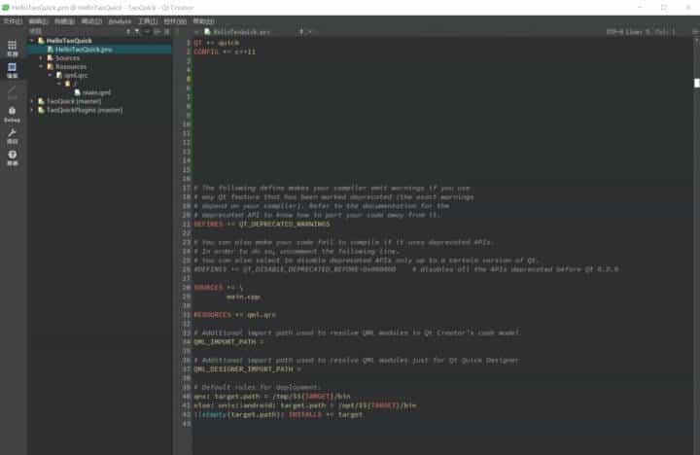Select TaoQuickPlugins [master] project row
The image size is (700, 455).
click(99, 110)
